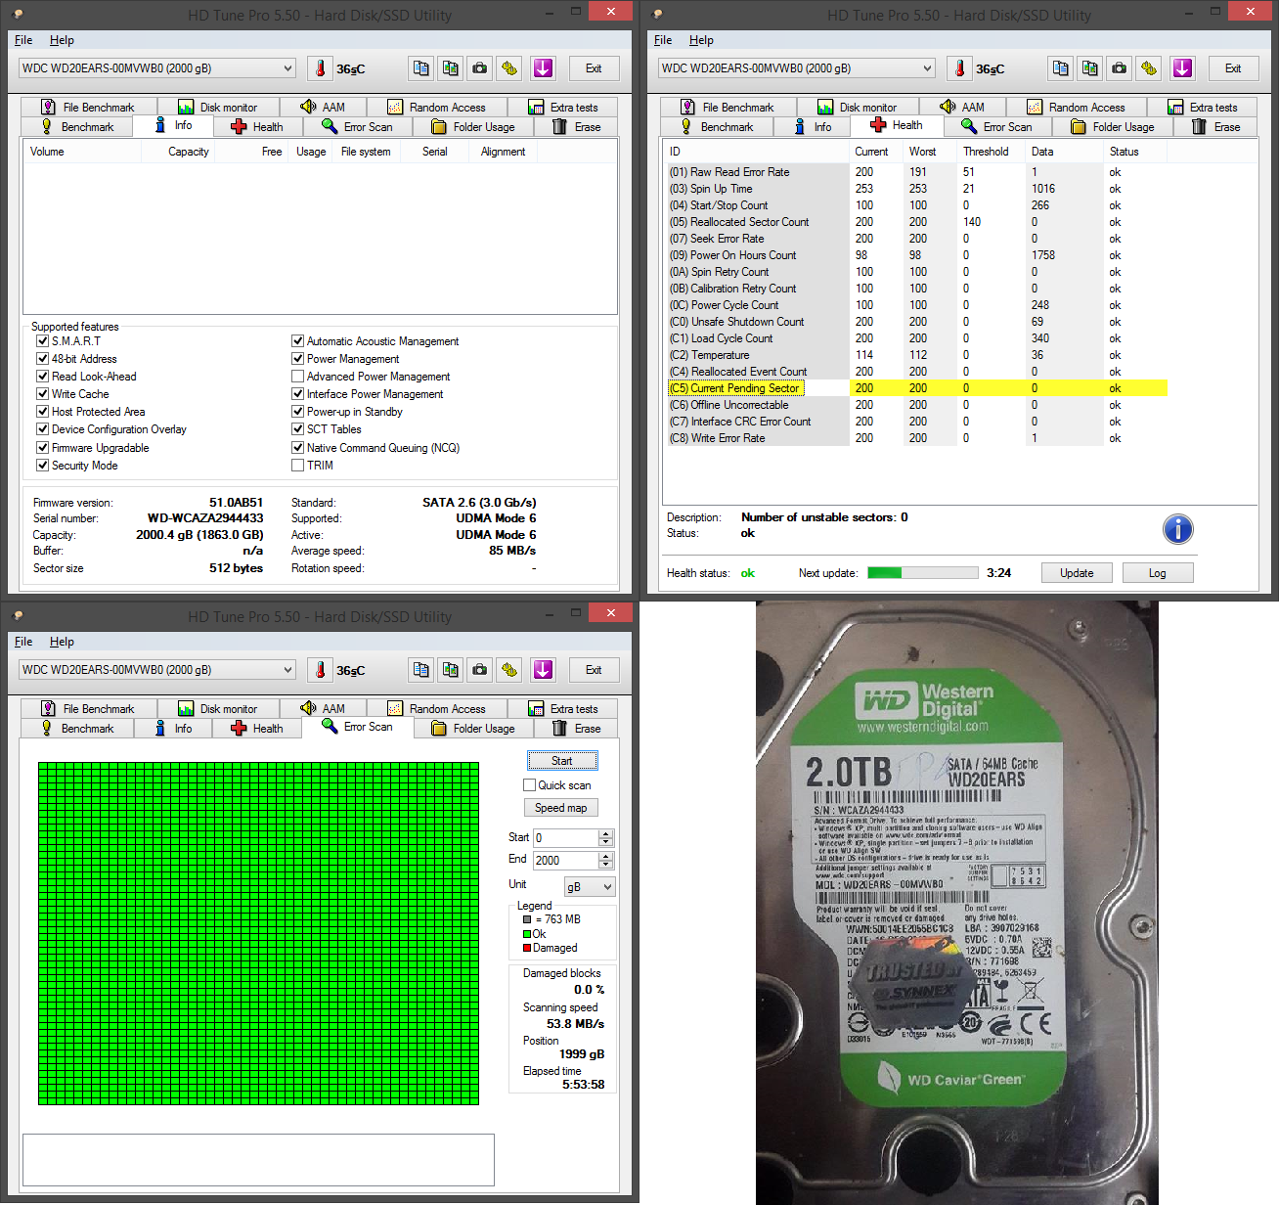Open the Unit gB dropdown
Viewport: 1279px width, 1205px height.
tap(590, 886)
